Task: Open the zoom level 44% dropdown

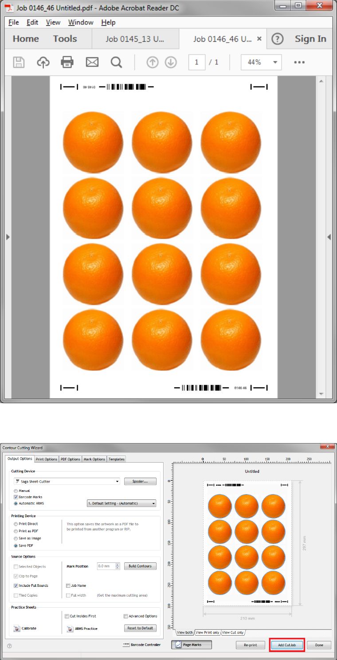Action: tap(261, 63)
